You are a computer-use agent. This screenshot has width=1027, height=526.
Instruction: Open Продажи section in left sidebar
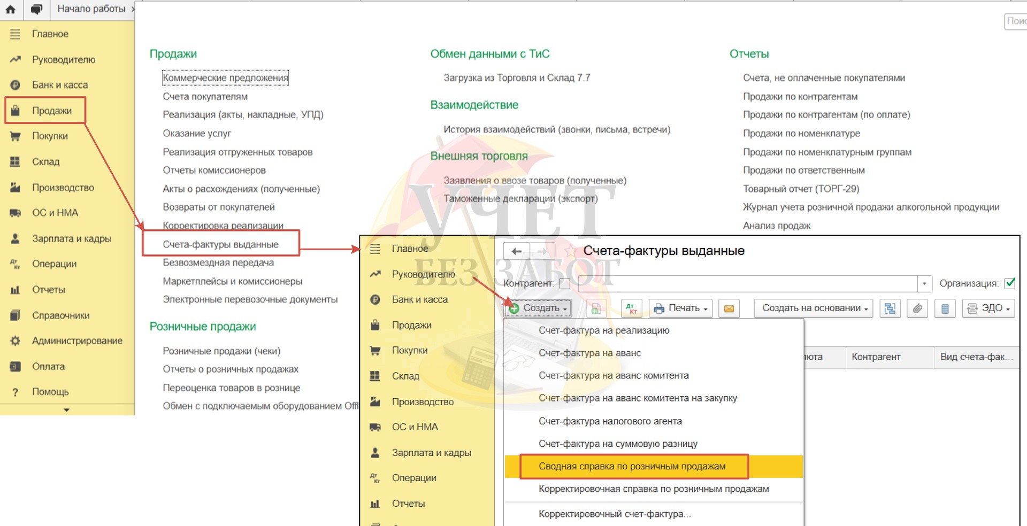51,111
